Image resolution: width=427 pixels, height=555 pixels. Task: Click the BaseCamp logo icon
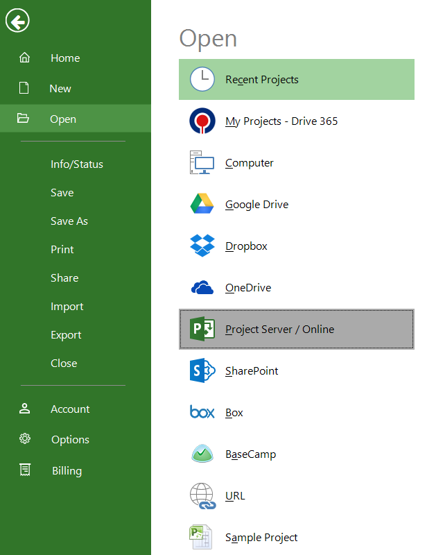[x=202, y=454]
